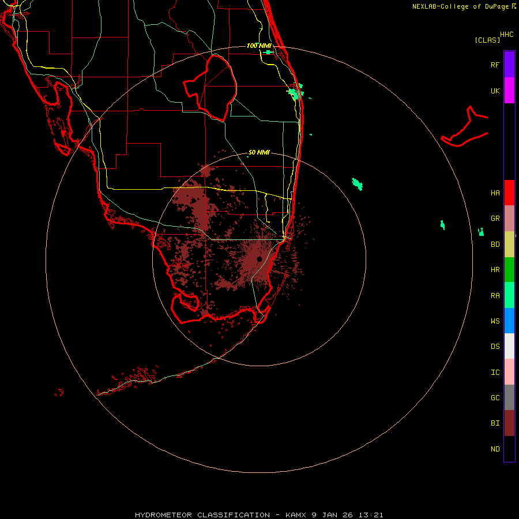The image size is (519, 519).
Task: Click the HA red legend swatch
Action: (x=509, y=193)
